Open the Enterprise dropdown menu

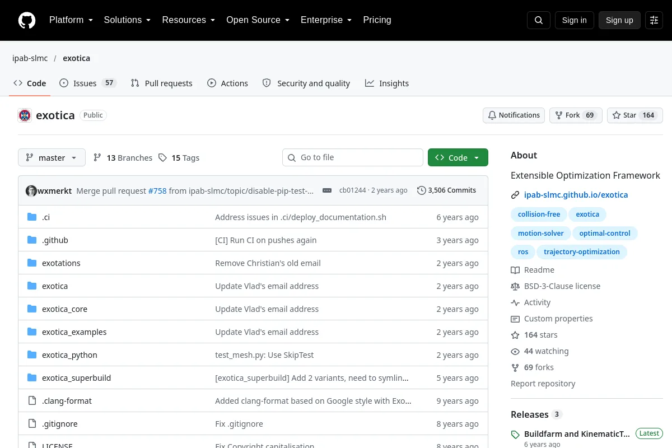pyautogui.click(x=326, y=20)
